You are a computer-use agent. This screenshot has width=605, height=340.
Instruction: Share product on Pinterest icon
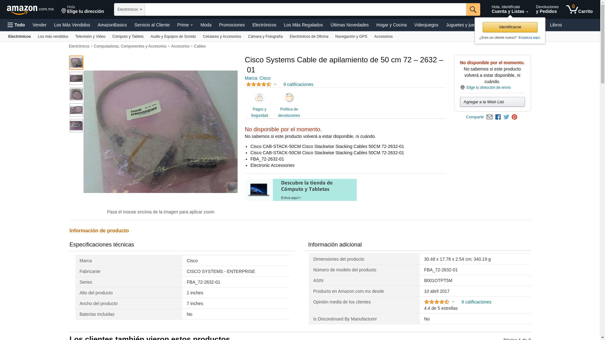[x=515, y=117]
